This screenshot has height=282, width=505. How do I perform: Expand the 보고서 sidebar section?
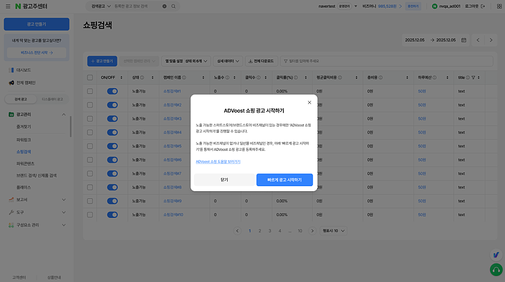[x=64, y=200]
